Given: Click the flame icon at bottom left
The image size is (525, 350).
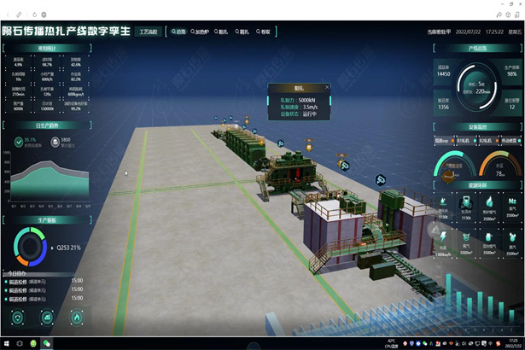Looking at the screenshot, I should 77,318.
